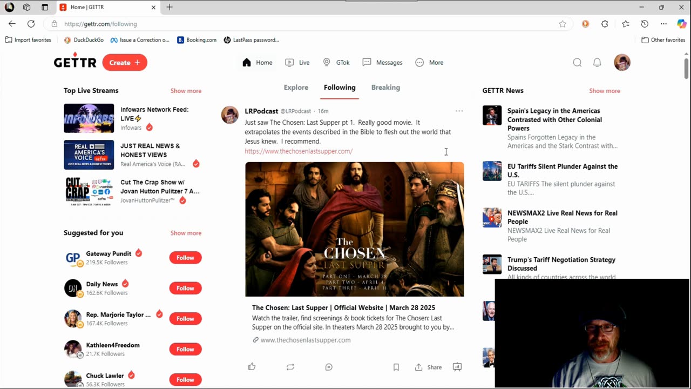This screenshot has width=691, height=389.
Task: Open Import favorites in the bookmarks bar
Action: 28,40
